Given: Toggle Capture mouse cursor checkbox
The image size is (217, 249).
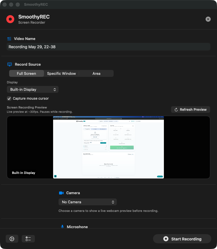Looking at the screenshot, I should (x=9, y=99).
